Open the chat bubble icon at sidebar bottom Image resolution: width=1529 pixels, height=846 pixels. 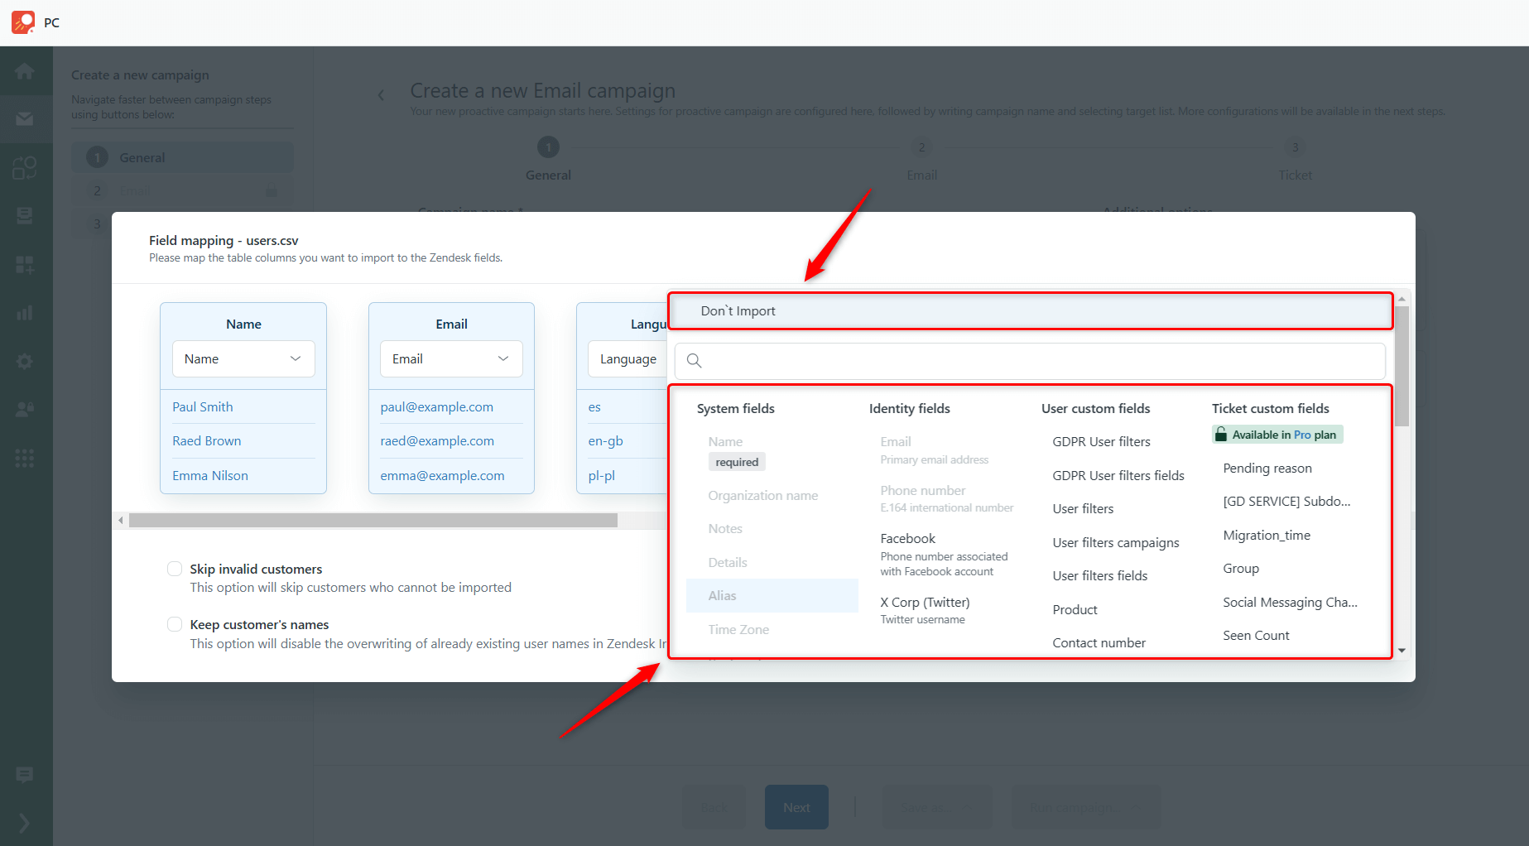click(x=25, y=775)
